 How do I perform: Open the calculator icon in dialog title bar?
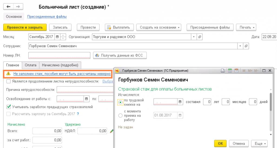(230, 71)
